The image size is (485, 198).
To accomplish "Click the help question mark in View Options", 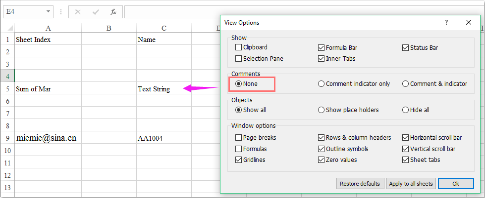I will coord(446,22).
